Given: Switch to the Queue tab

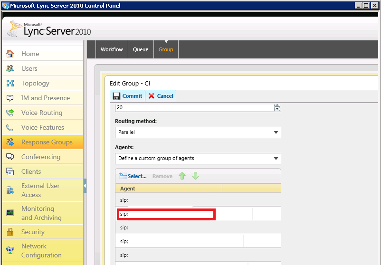Looking at the screenshot, I should click(141, 49).
